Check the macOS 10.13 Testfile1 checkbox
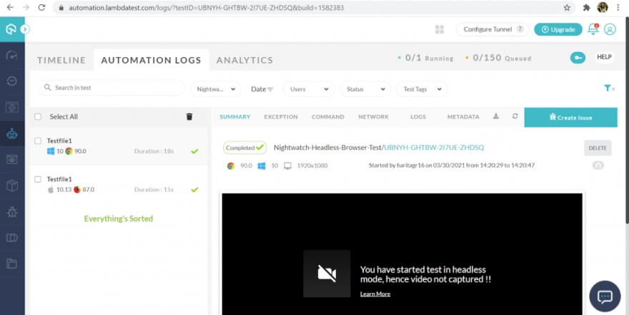 [x=38, y=179]
